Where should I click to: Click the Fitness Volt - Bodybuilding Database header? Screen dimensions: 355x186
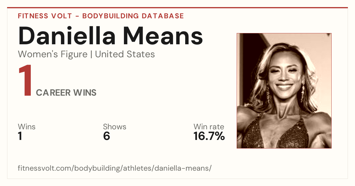click(101, 16)
